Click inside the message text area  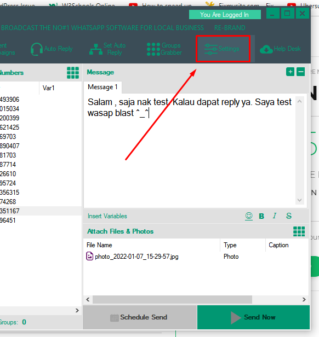pos(190,150)
